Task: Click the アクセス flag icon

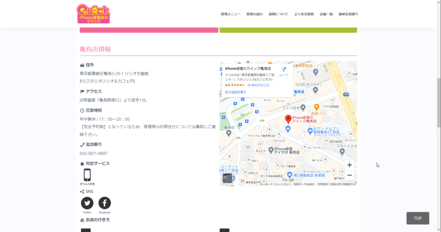Action: tap(82, 91)
